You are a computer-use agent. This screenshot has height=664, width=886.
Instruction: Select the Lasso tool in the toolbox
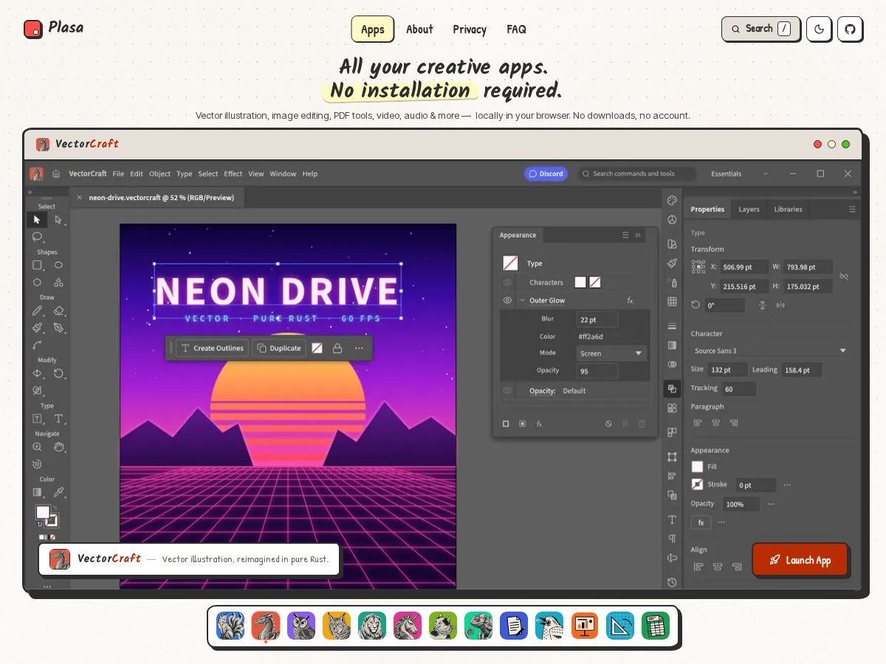[x=37, y=237]
